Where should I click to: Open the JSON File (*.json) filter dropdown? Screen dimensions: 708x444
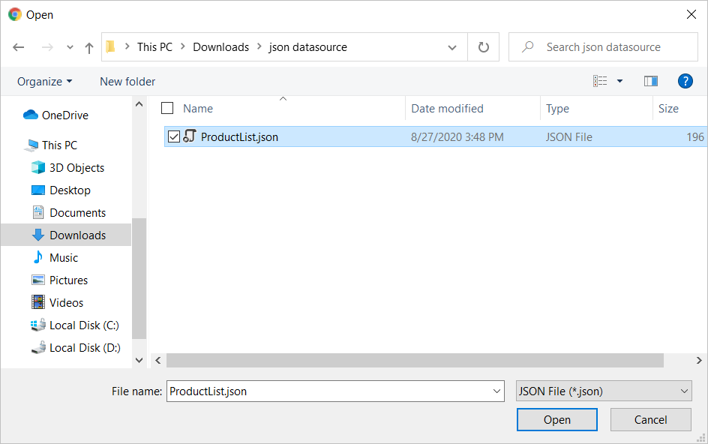pos(604,391)
